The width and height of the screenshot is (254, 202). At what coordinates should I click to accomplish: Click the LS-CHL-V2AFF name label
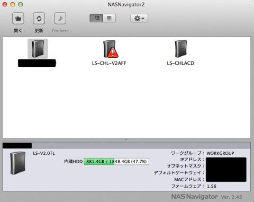pos(109,63)
